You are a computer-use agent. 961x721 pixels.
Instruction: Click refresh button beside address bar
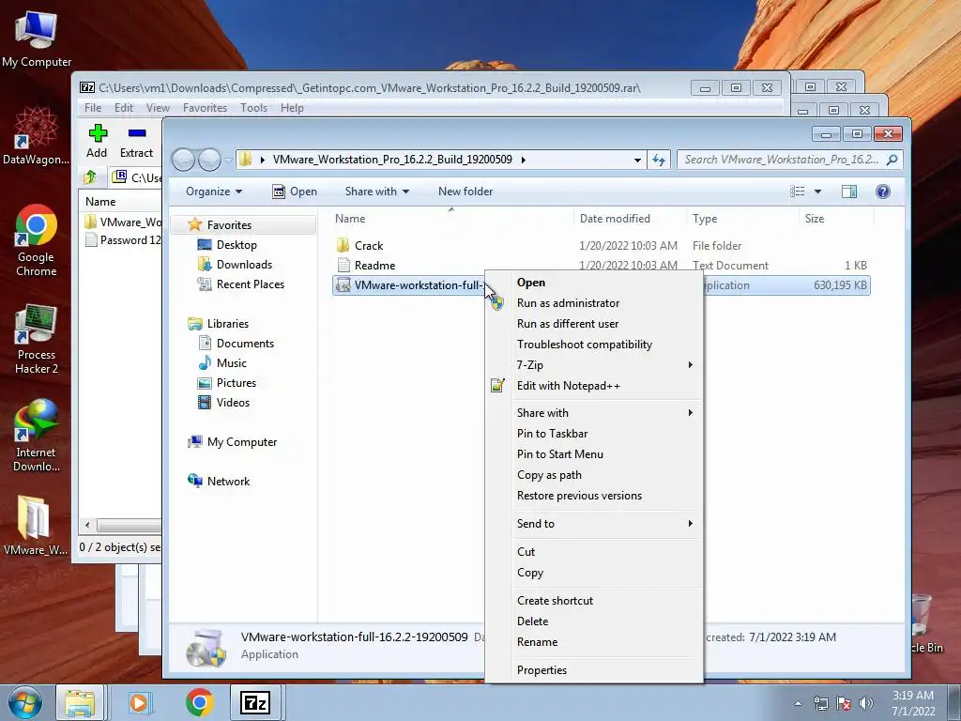659,160
